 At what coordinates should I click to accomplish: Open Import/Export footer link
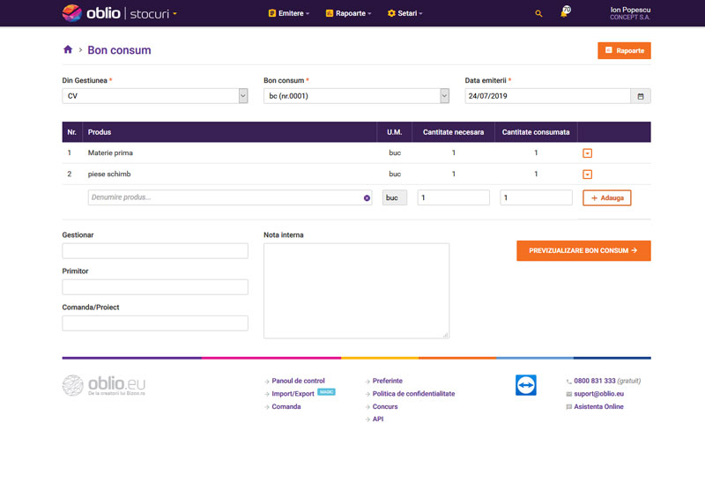[x=293, y=393]
